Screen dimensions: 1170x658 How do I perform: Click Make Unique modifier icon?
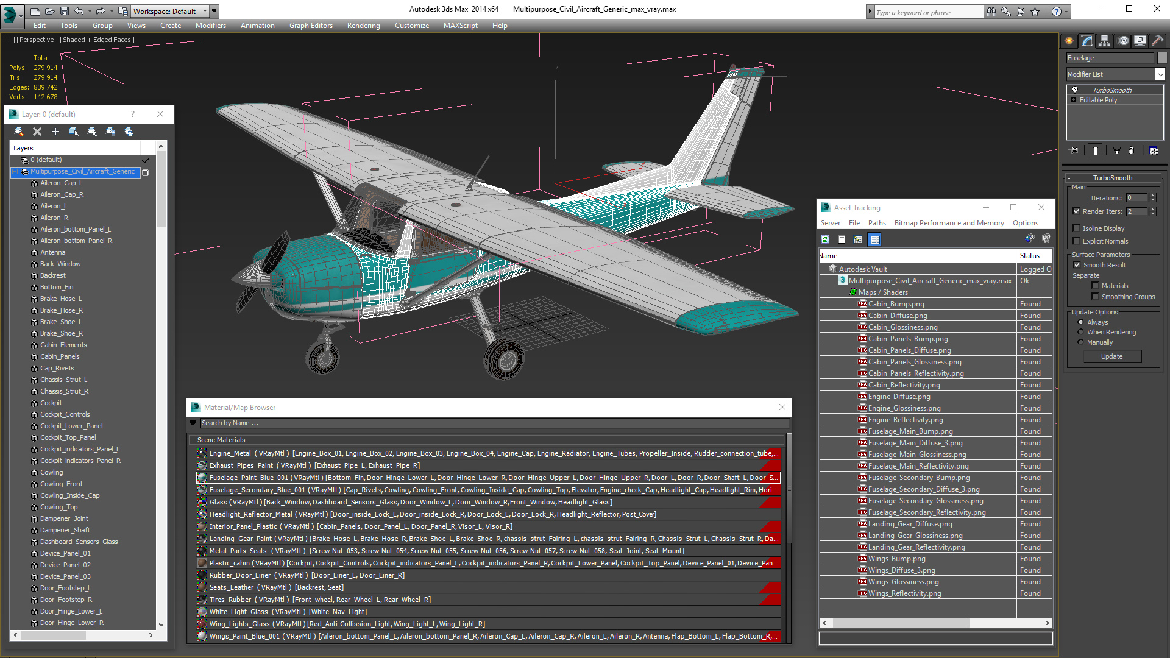coord(1116,150)
